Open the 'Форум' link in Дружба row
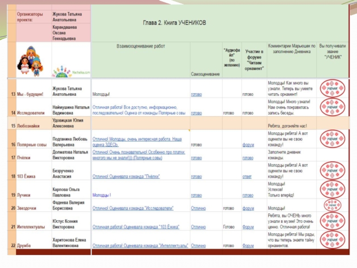This screenshot has height=268, width=357. click(x=248, y=246)
